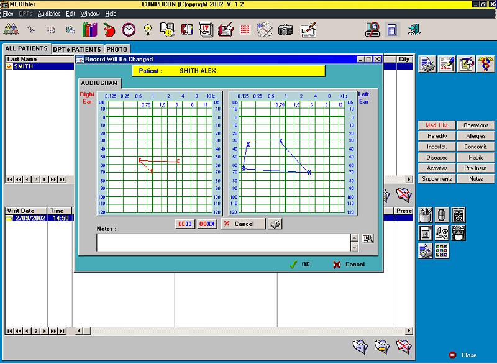
Task: Click inside the Notes text field
Action: tap(224, 243)
